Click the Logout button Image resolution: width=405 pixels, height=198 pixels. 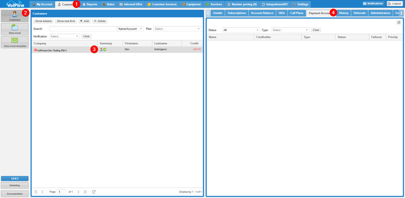(394, 4)
